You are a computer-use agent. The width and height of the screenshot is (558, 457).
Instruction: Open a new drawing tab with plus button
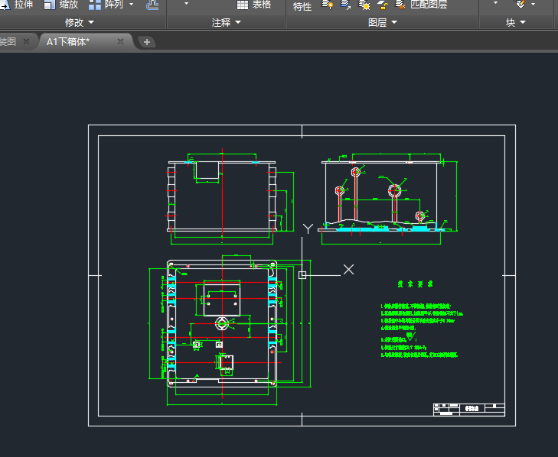click(x=147, y=42)
